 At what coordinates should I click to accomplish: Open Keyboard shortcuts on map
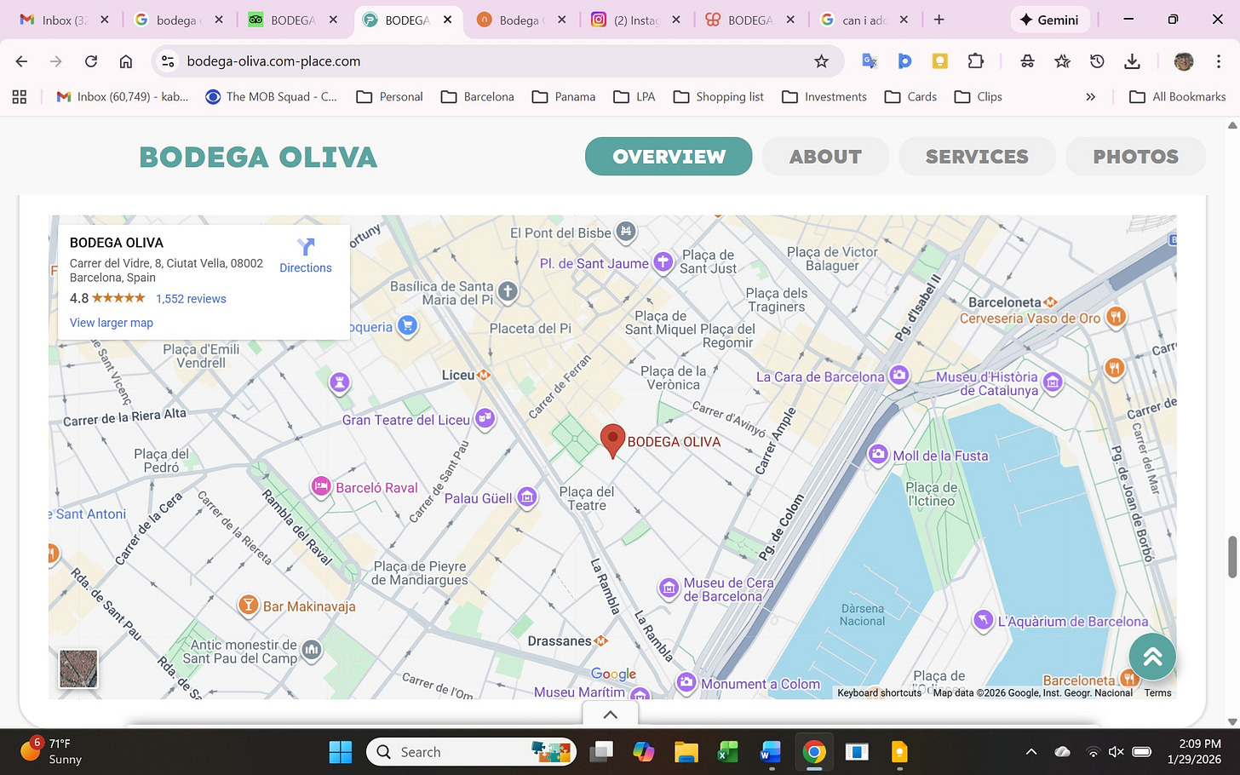(x=879, y=692)
